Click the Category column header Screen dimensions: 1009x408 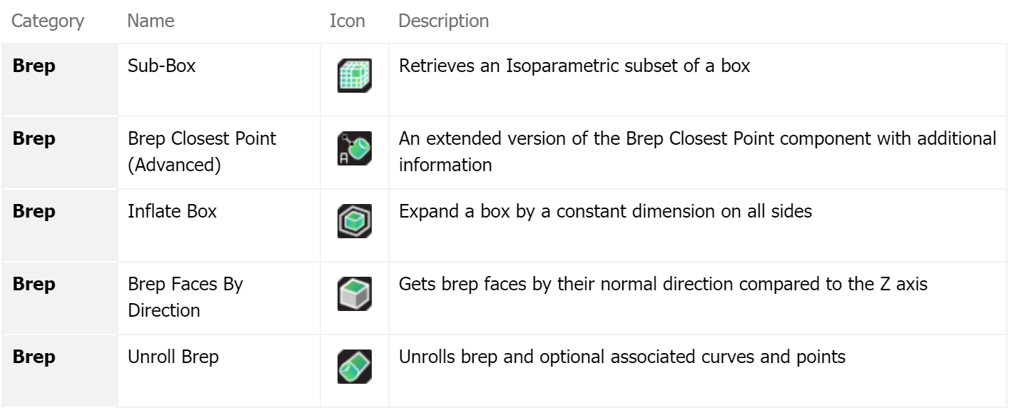49,21
